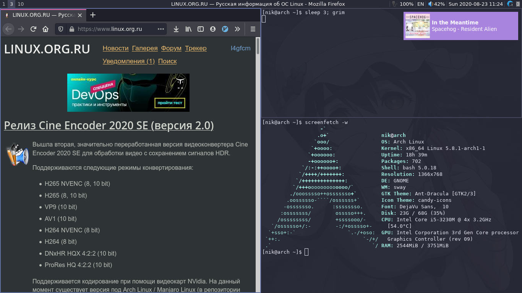Dismiss the In the Meantime notification
The height and width of the screenshot is (293, 522).
point(460,26)
